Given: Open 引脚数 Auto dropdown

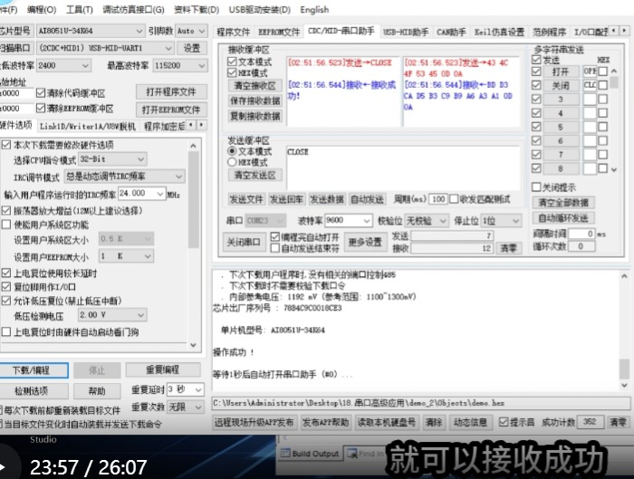Looking at the screenshot, I should pos(191,31).
